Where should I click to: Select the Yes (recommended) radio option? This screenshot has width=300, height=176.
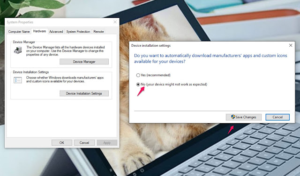[x=153, y=75]
